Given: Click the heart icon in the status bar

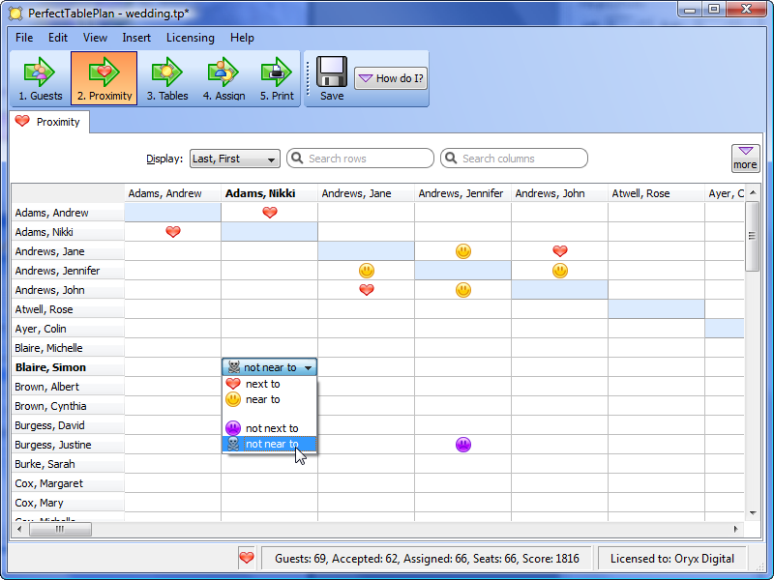Looking at the screenshot, I should coord(247,558).
